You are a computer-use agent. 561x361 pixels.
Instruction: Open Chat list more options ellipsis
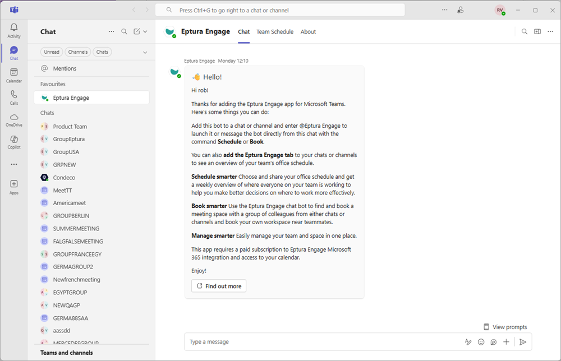(111, 31)
